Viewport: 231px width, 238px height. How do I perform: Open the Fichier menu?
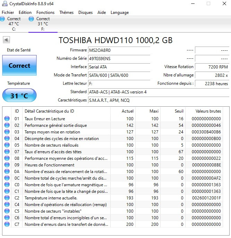coord(8,13)
